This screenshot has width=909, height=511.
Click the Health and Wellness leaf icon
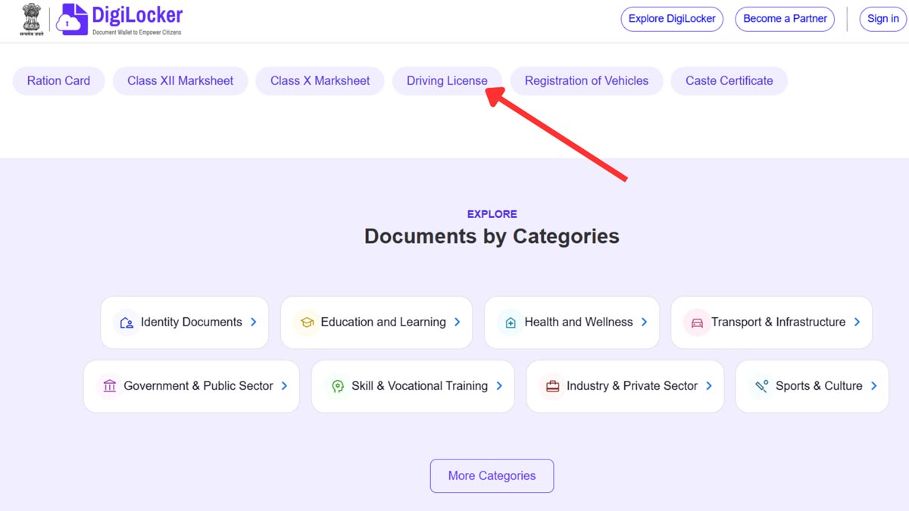[x=510, y=322]
